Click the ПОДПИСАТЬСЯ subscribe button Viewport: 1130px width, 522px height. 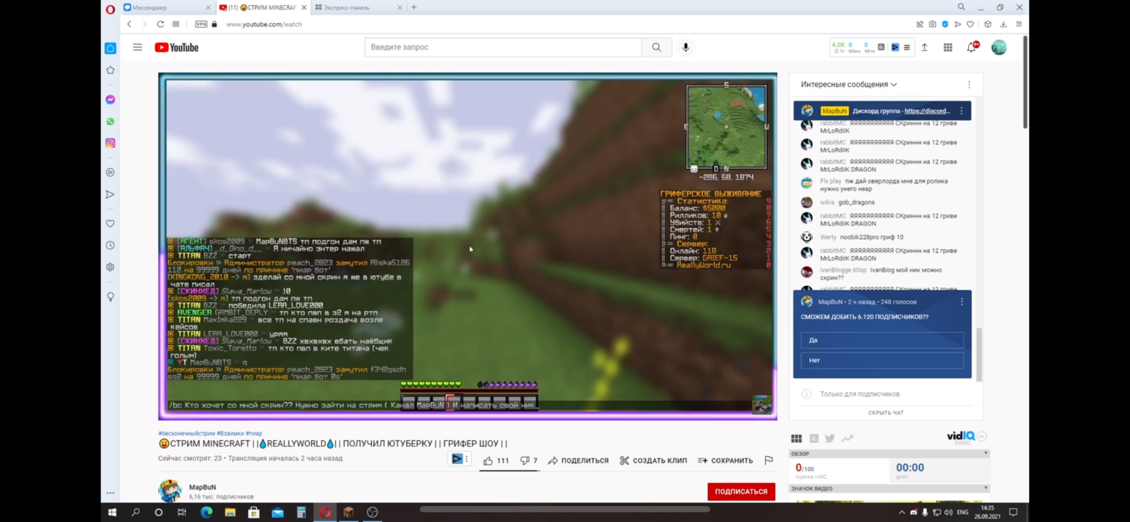click(741, 491)
